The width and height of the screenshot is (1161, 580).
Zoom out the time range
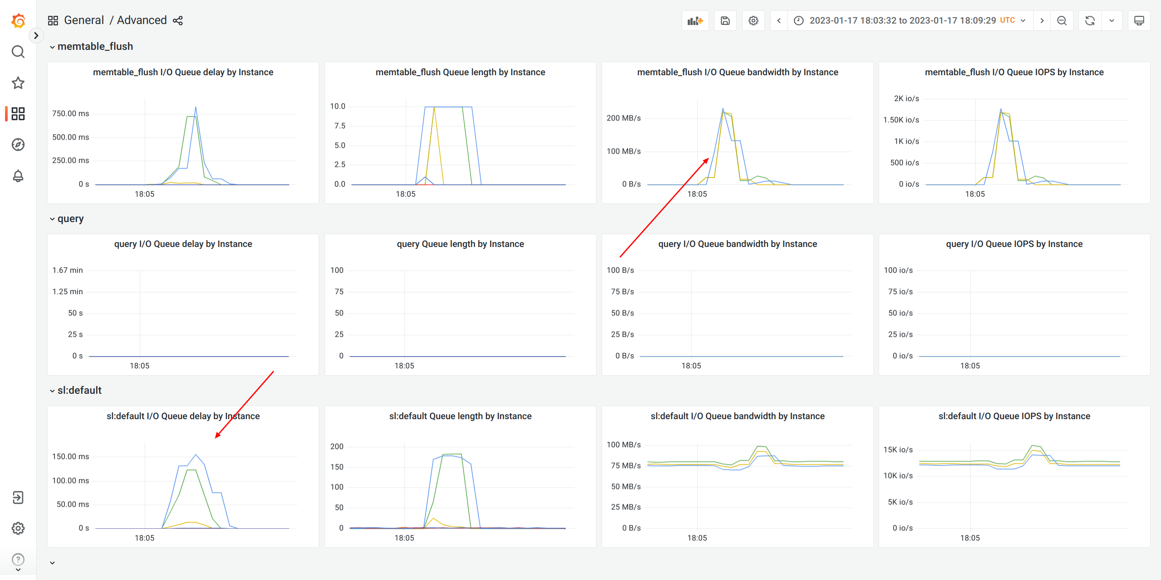pos(1062,20)
